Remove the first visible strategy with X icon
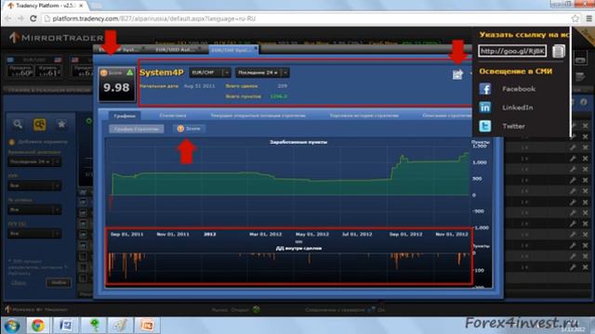This screenshot has width=595, height=334. (585, 126)
